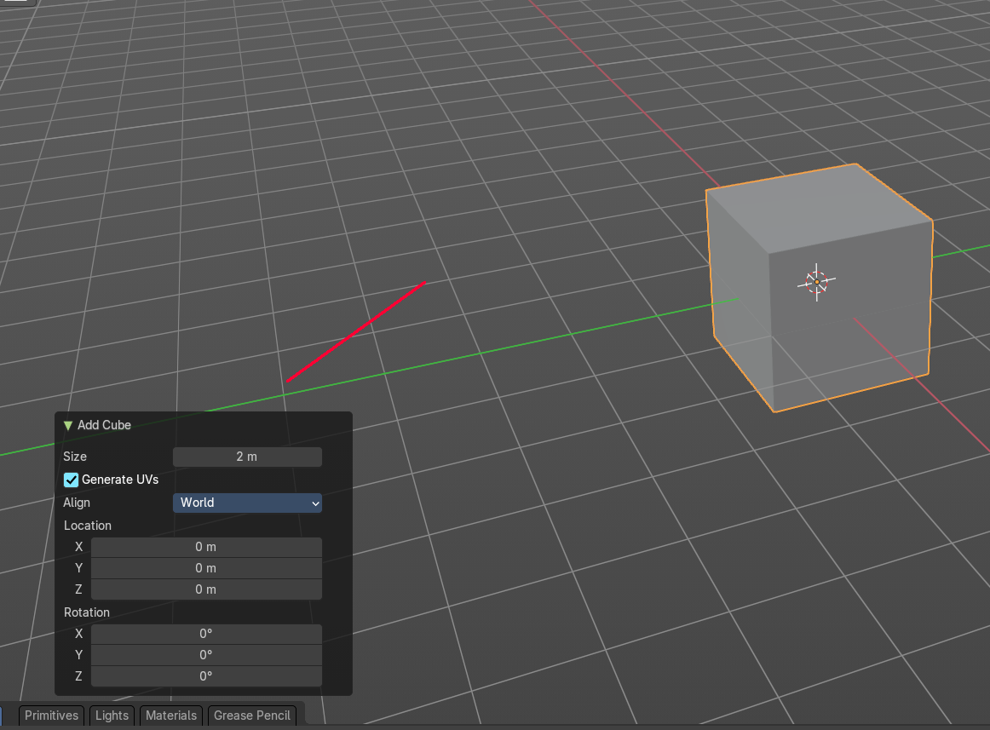Click the Rotation X angle field
The width and height of the screenshot is (990, 730).
206,634
